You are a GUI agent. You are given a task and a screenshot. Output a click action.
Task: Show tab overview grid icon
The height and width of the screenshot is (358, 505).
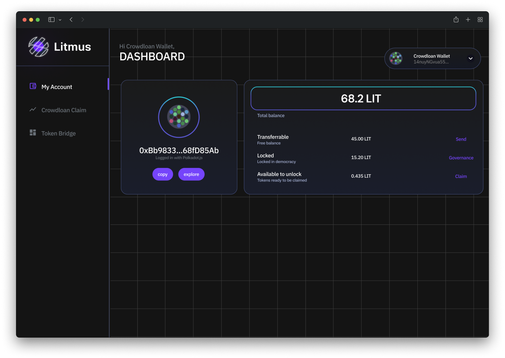(480, 20)
